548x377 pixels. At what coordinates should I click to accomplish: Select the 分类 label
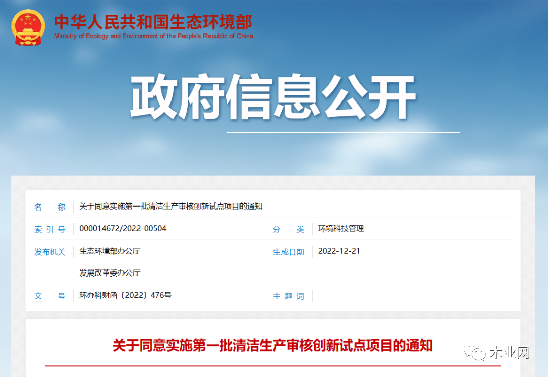[288, 229]
